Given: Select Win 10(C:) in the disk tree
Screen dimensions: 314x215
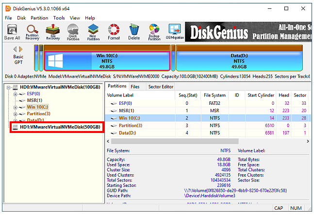Looking at the screenshot, I should click(38, 107).
